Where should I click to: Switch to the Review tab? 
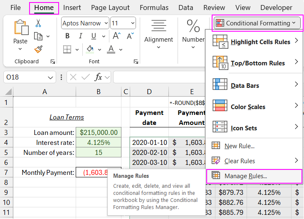[x=214, y=7]
